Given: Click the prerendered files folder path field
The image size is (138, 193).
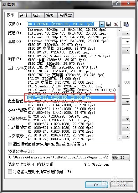Looking at the screenshot, I should pyautogui.click(x=59, y=157).
